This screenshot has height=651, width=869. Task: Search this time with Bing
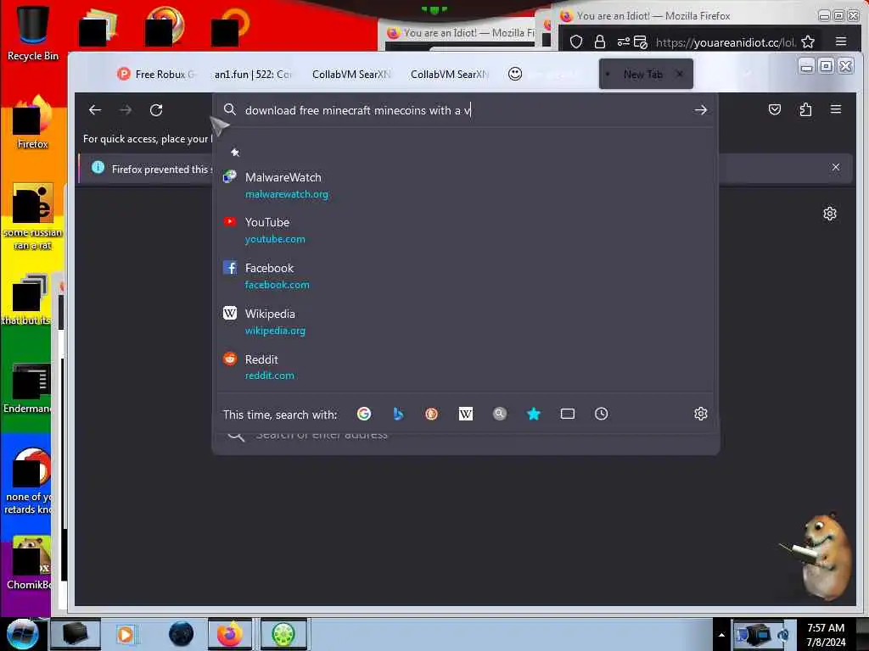pos(398,414)
